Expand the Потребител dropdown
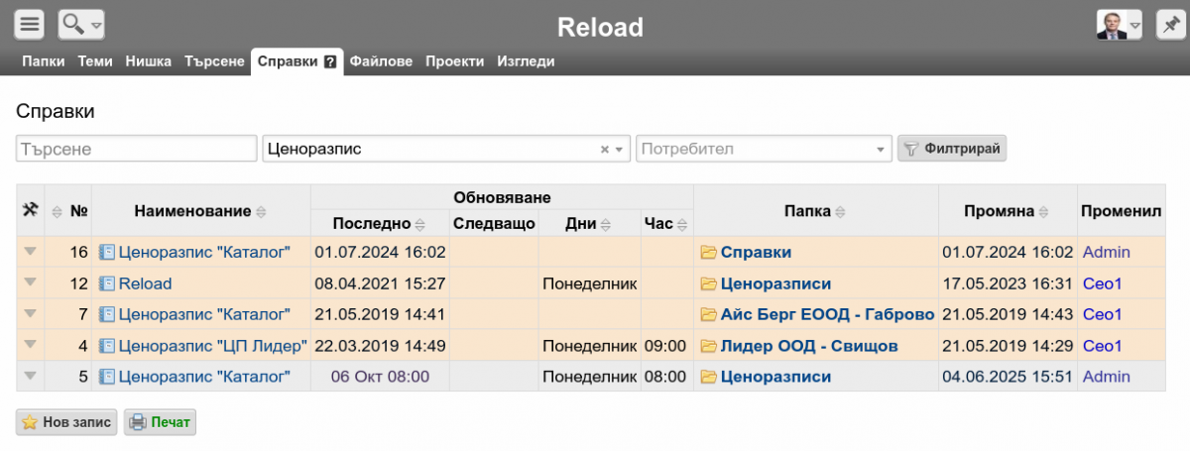Image resolution: width=1190 pixels, height=451 pixels. tap(881, 150)
